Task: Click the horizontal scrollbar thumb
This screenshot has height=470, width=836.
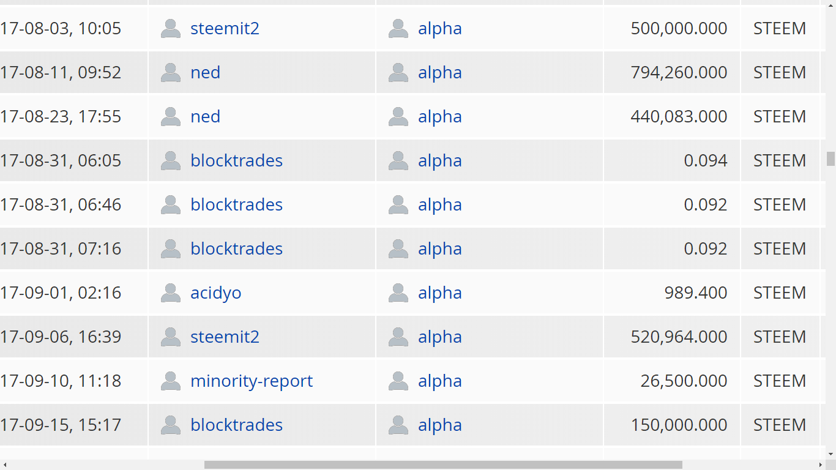Action: click(442, 464)
